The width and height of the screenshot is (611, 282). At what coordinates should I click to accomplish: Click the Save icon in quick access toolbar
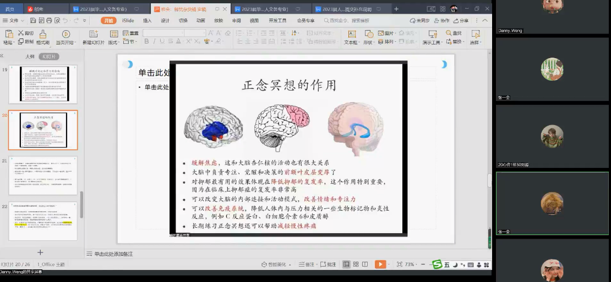[34, 20]
